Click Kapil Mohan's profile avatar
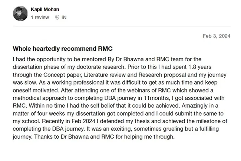Image resolution: width=241 pixels, height=161 pixels. click(x=20, y=14)
